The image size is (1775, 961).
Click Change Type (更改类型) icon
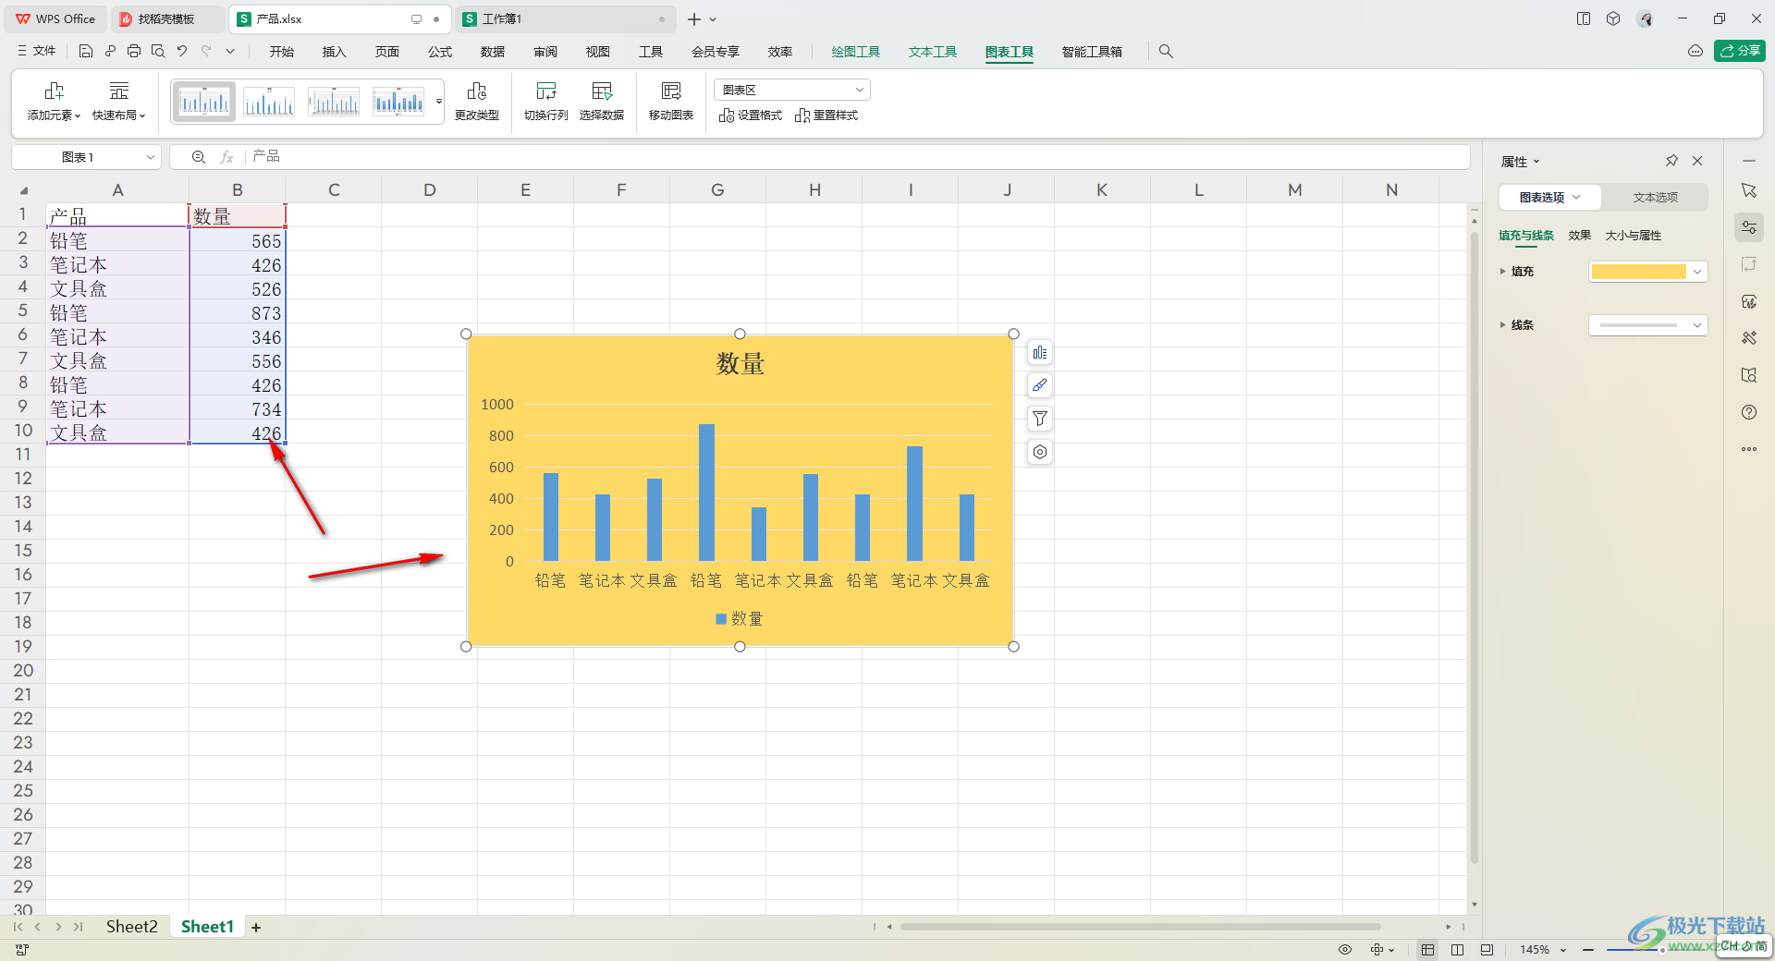pos(477,101)
